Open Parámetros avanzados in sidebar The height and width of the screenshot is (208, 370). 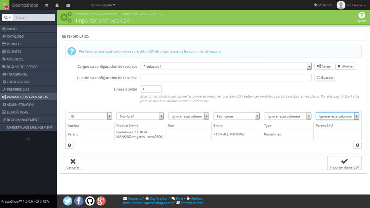click(x=28, y=97)
